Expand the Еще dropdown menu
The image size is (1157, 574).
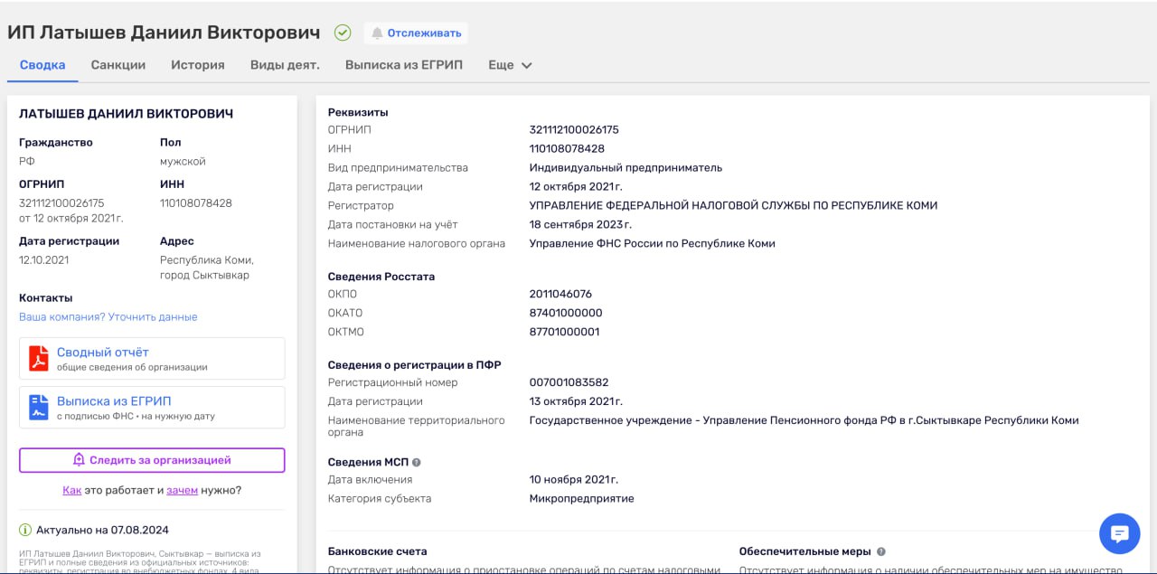tap(510, 65)
